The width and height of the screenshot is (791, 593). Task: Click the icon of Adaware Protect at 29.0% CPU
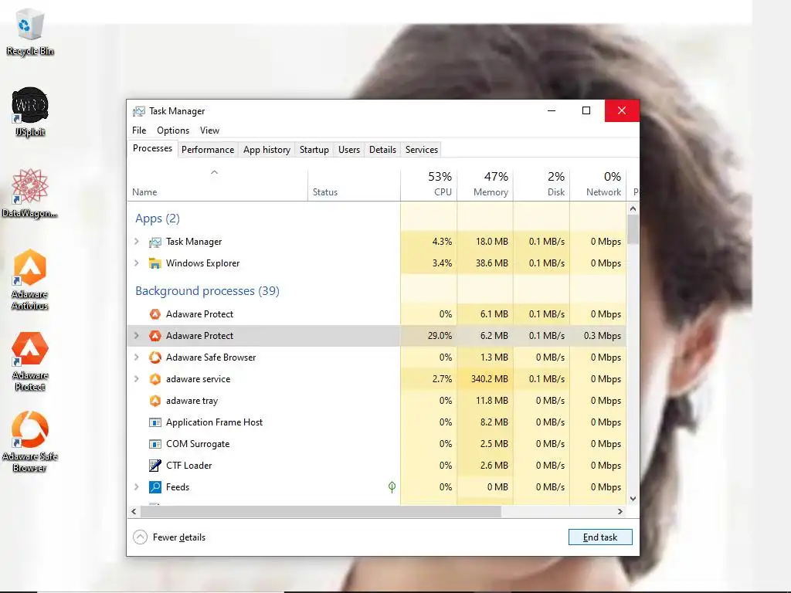coord(154,336)
